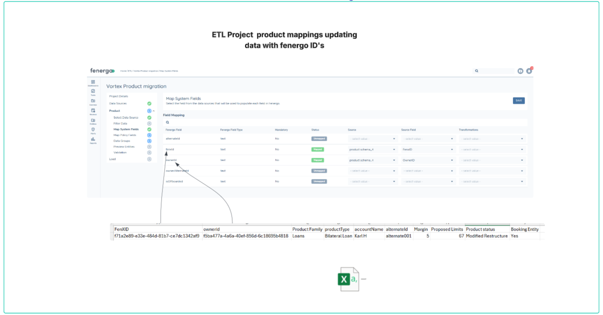603x315 pixels.
Task: Click the Mapped status badge on fenxId row
Action: coord(319,149)
